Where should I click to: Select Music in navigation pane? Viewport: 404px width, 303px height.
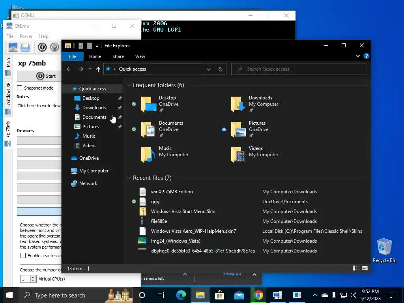[x=89, y=136]
